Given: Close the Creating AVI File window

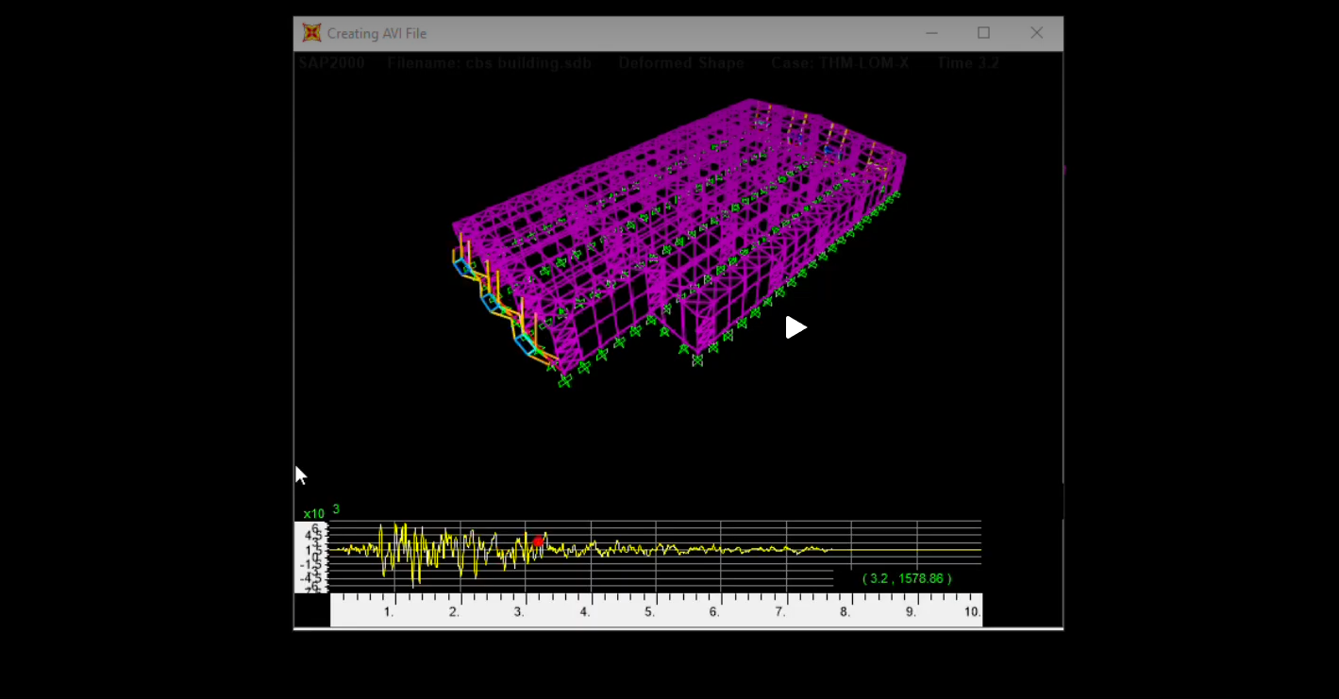Looking at the screenshot, I should click(1036, 33).
